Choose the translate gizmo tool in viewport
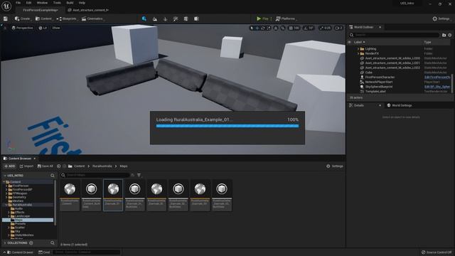The width and height of the screenshot is (455, 256). [257, 28]
